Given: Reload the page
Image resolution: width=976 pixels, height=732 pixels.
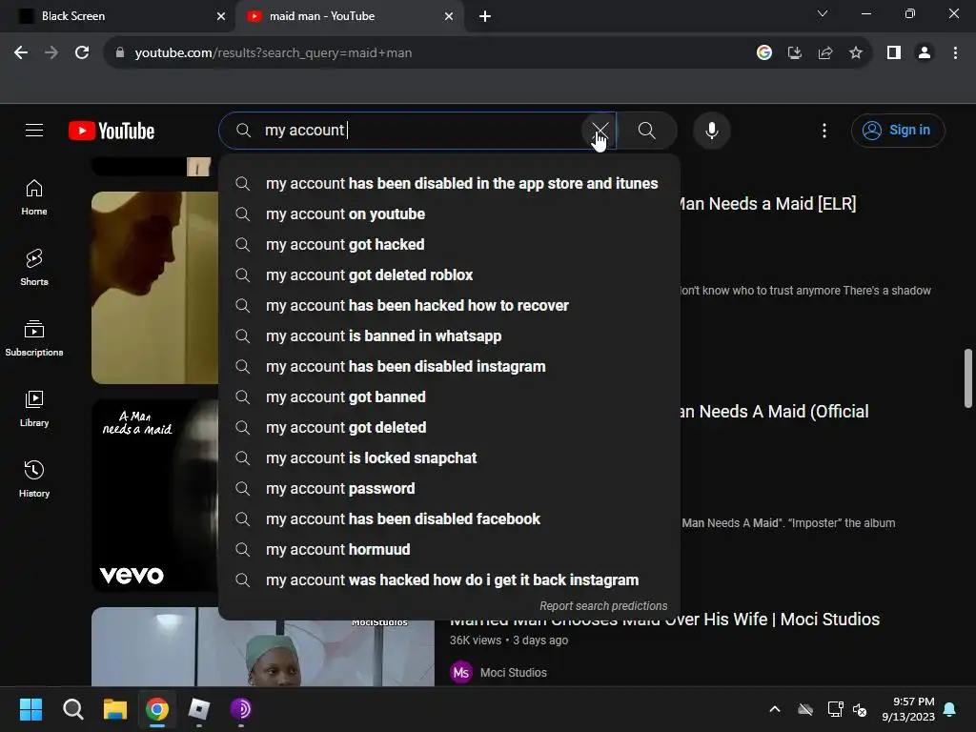Looking at the screenshot, I should pyautogui.click(x=82, y=53).
